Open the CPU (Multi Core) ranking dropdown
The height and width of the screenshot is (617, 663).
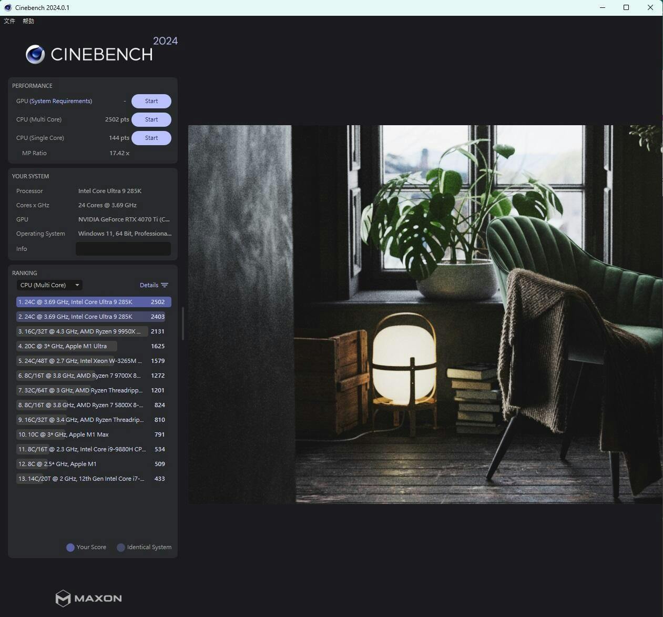(x=49, y=285)
